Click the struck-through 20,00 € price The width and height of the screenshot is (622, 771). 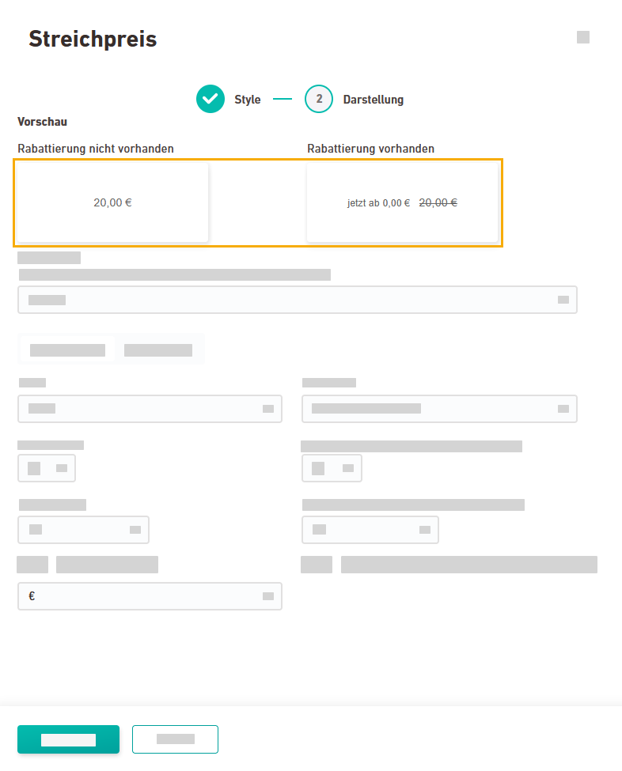pos(438,202)
